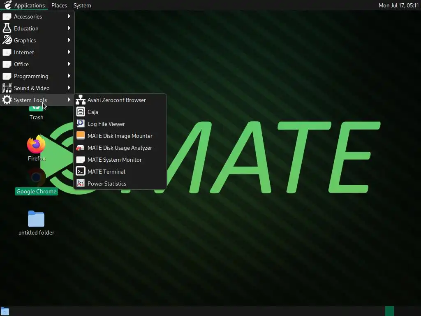Click the GNOME foot logo icon
421x316 pixels.
(x=8, y=5)
